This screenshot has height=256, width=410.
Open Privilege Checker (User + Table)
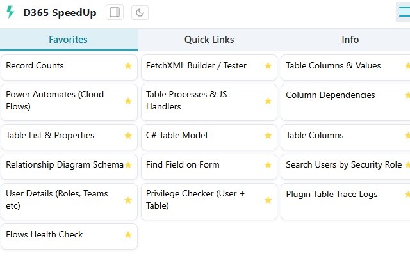209,202
